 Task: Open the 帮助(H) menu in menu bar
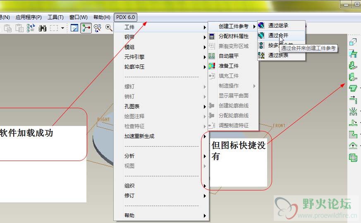[x=102, y=17]
